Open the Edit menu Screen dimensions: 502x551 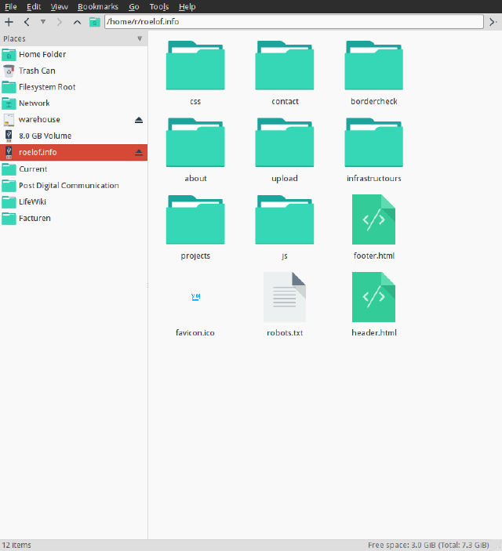(34, 7)
